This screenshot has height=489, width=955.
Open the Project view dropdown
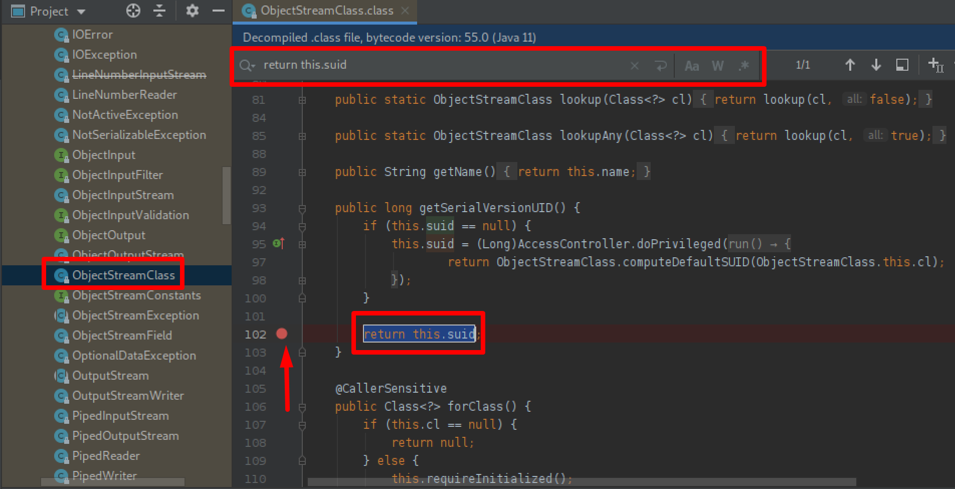82,11
